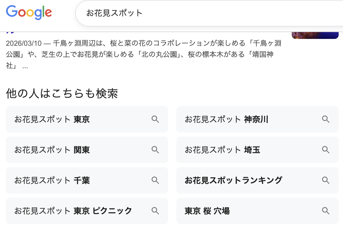Click the search icon next to お花見スポット 関東

pyautogui.click(x=155, y=150)
